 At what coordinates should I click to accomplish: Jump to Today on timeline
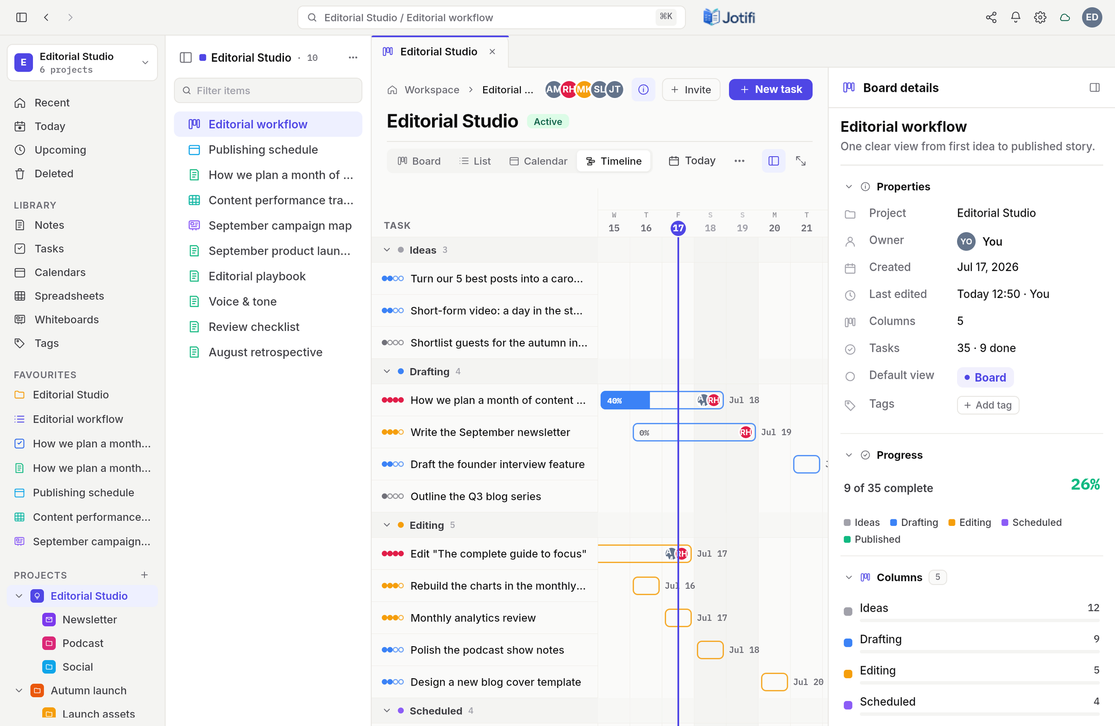coord(692,161)
